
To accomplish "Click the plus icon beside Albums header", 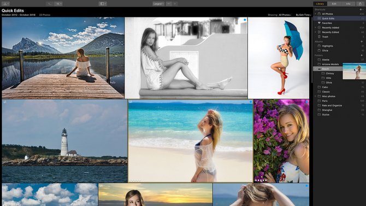I will (362, 42).
